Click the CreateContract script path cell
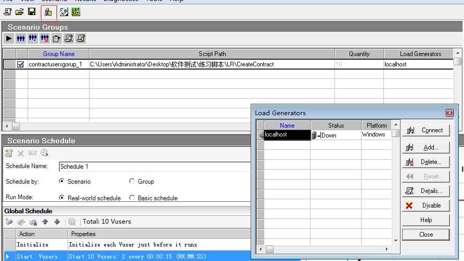Image resolution: width=464 pixels, height=261 pixels. tap(212, 64)
